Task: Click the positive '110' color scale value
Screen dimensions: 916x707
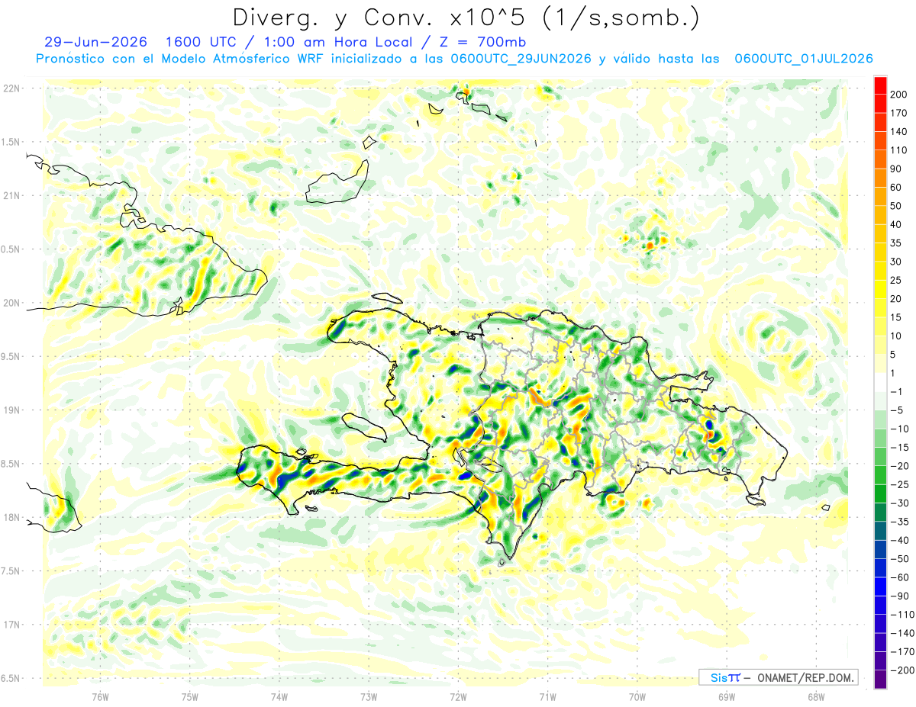Action: click(898, 150)
